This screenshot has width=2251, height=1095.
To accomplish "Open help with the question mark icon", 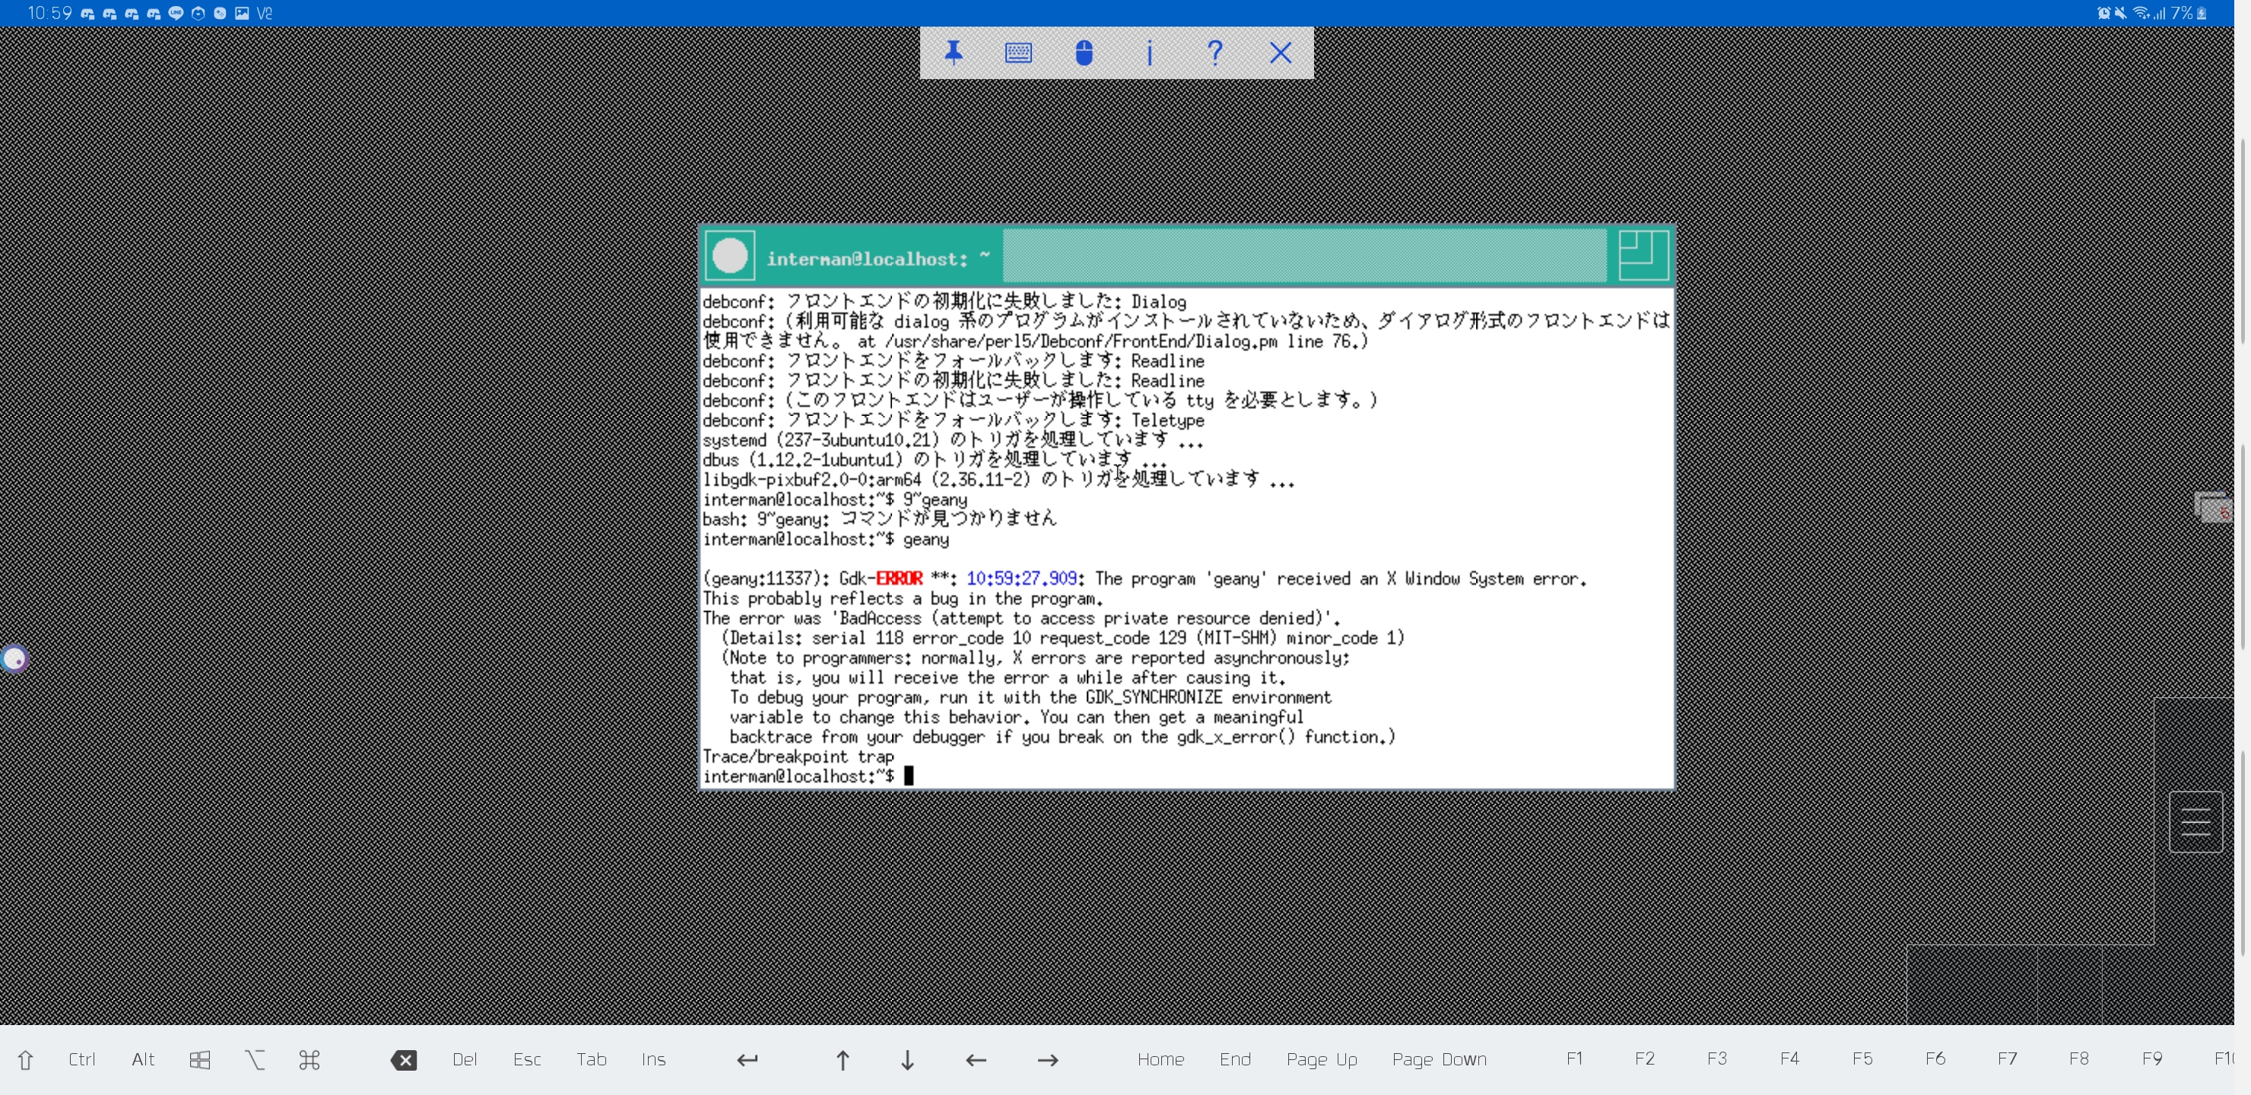I will tap(1214, 53).
